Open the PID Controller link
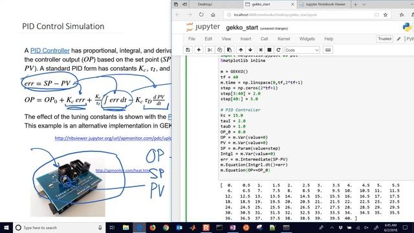The width and height of the screenshot is (414, 233). click(50, 50)
